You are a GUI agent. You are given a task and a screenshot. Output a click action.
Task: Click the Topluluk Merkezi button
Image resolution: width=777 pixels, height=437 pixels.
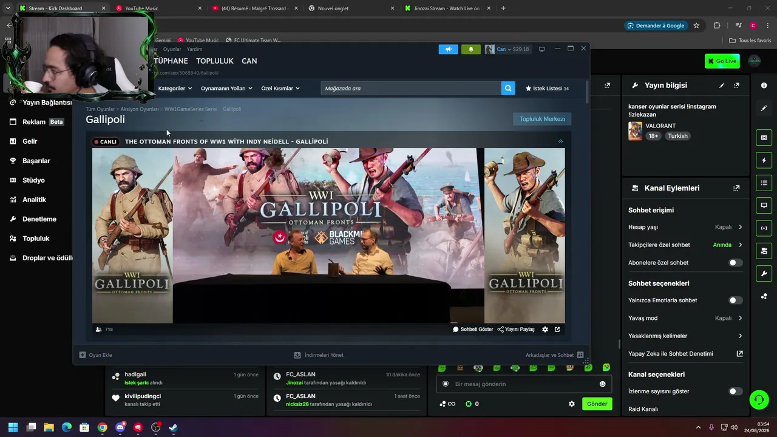point(542,119)
